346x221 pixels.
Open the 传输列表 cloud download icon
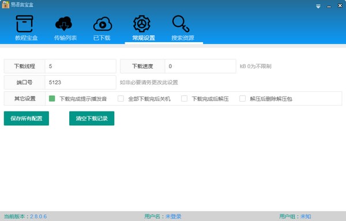pyautogui.click(x=63, y=24)
